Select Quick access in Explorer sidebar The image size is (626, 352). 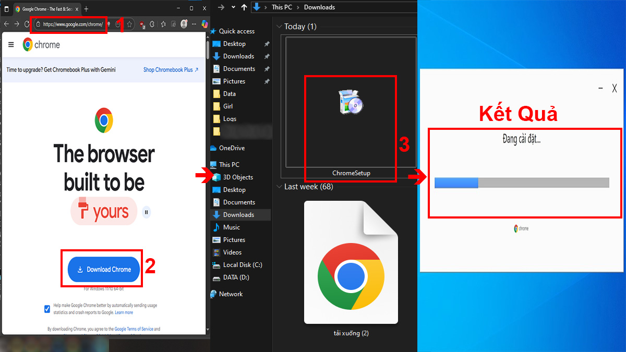tap(232, 31)
